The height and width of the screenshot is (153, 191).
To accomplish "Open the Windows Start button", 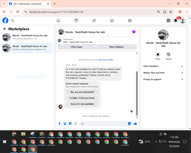I will click(5, 142).
